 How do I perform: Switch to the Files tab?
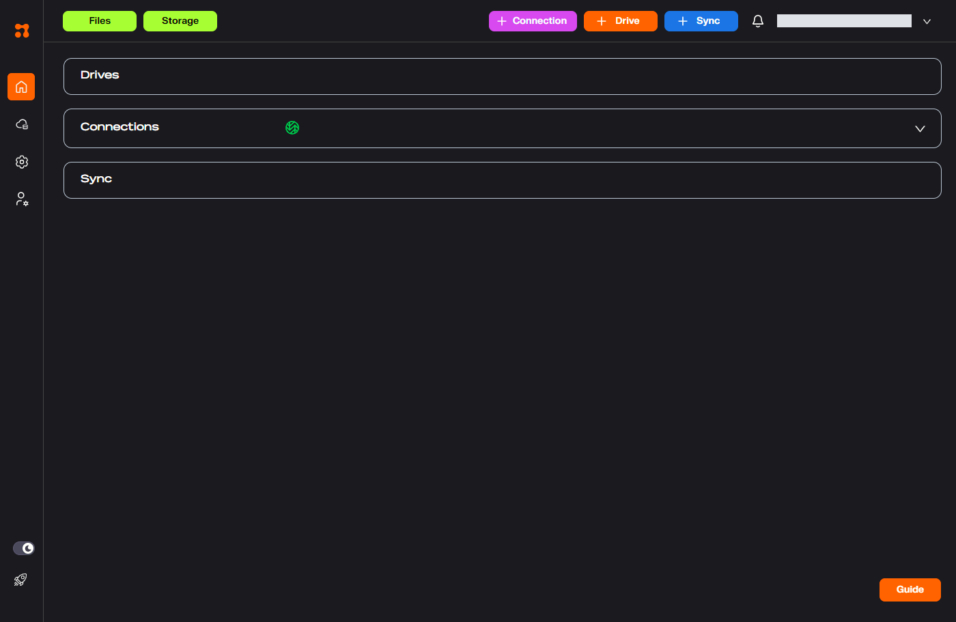[x=100, y=21]
